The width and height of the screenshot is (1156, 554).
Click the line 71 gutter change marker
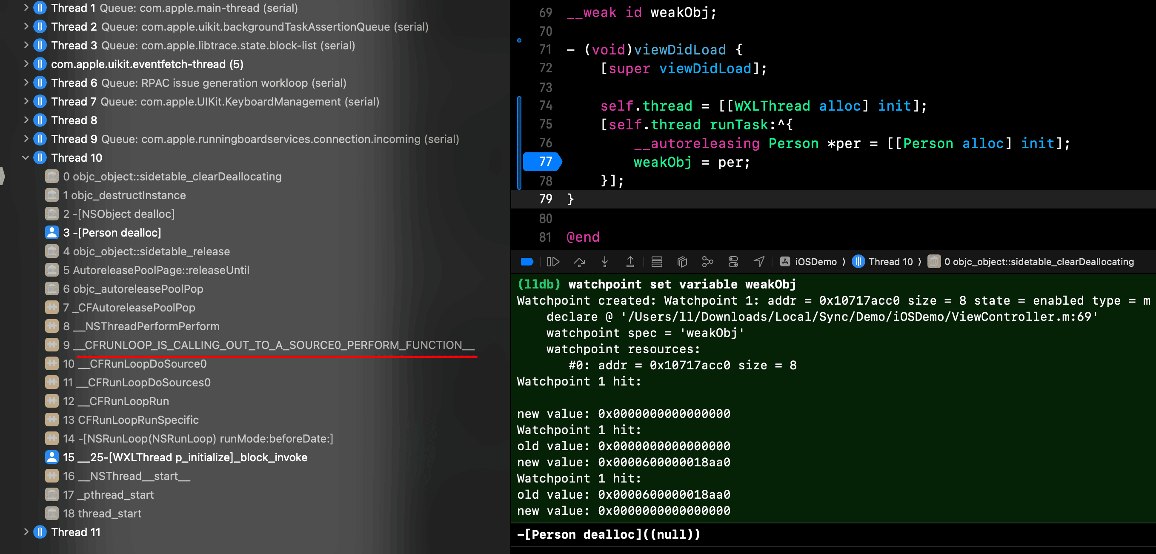[519, 40]
